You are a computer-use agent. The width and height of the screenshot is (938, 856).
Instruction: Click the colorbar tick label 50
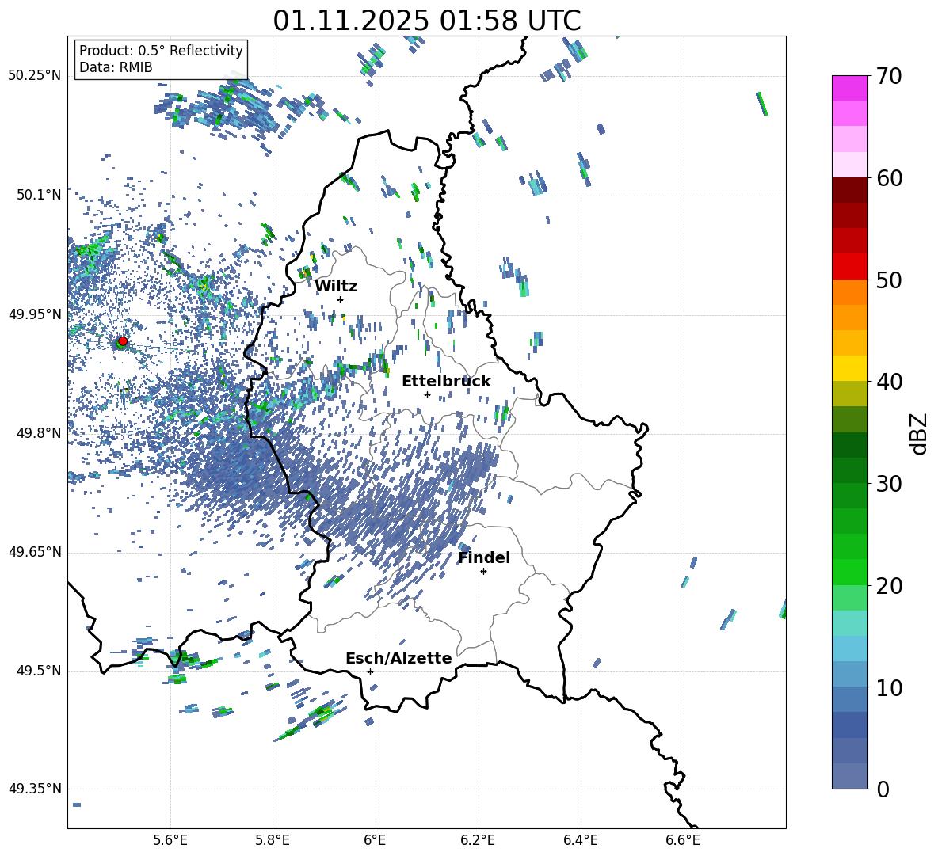888,280
